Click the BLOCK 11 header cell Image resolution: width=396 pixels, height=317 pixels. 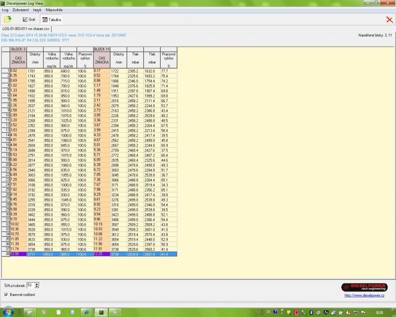tap(102, 49)
